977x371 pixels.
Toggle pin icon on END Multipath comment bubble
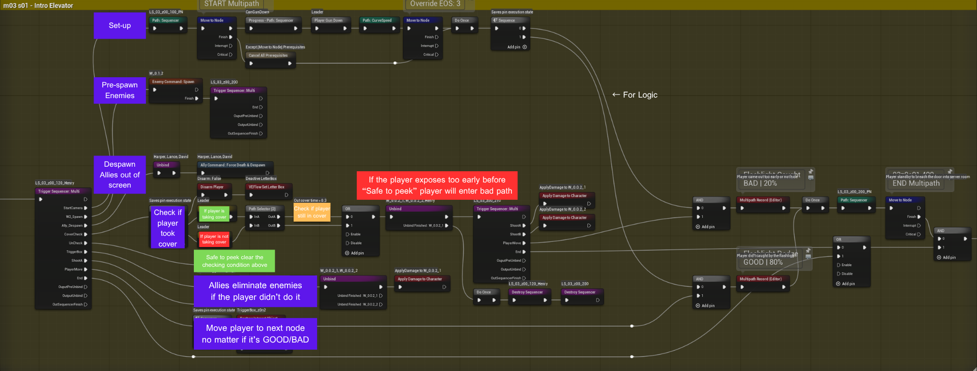click(x=950, y=171)
